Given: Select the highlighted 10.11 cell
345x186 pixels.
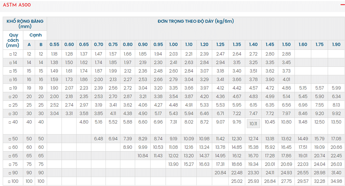Looking at the screenshot, I should tap(253, 124).
